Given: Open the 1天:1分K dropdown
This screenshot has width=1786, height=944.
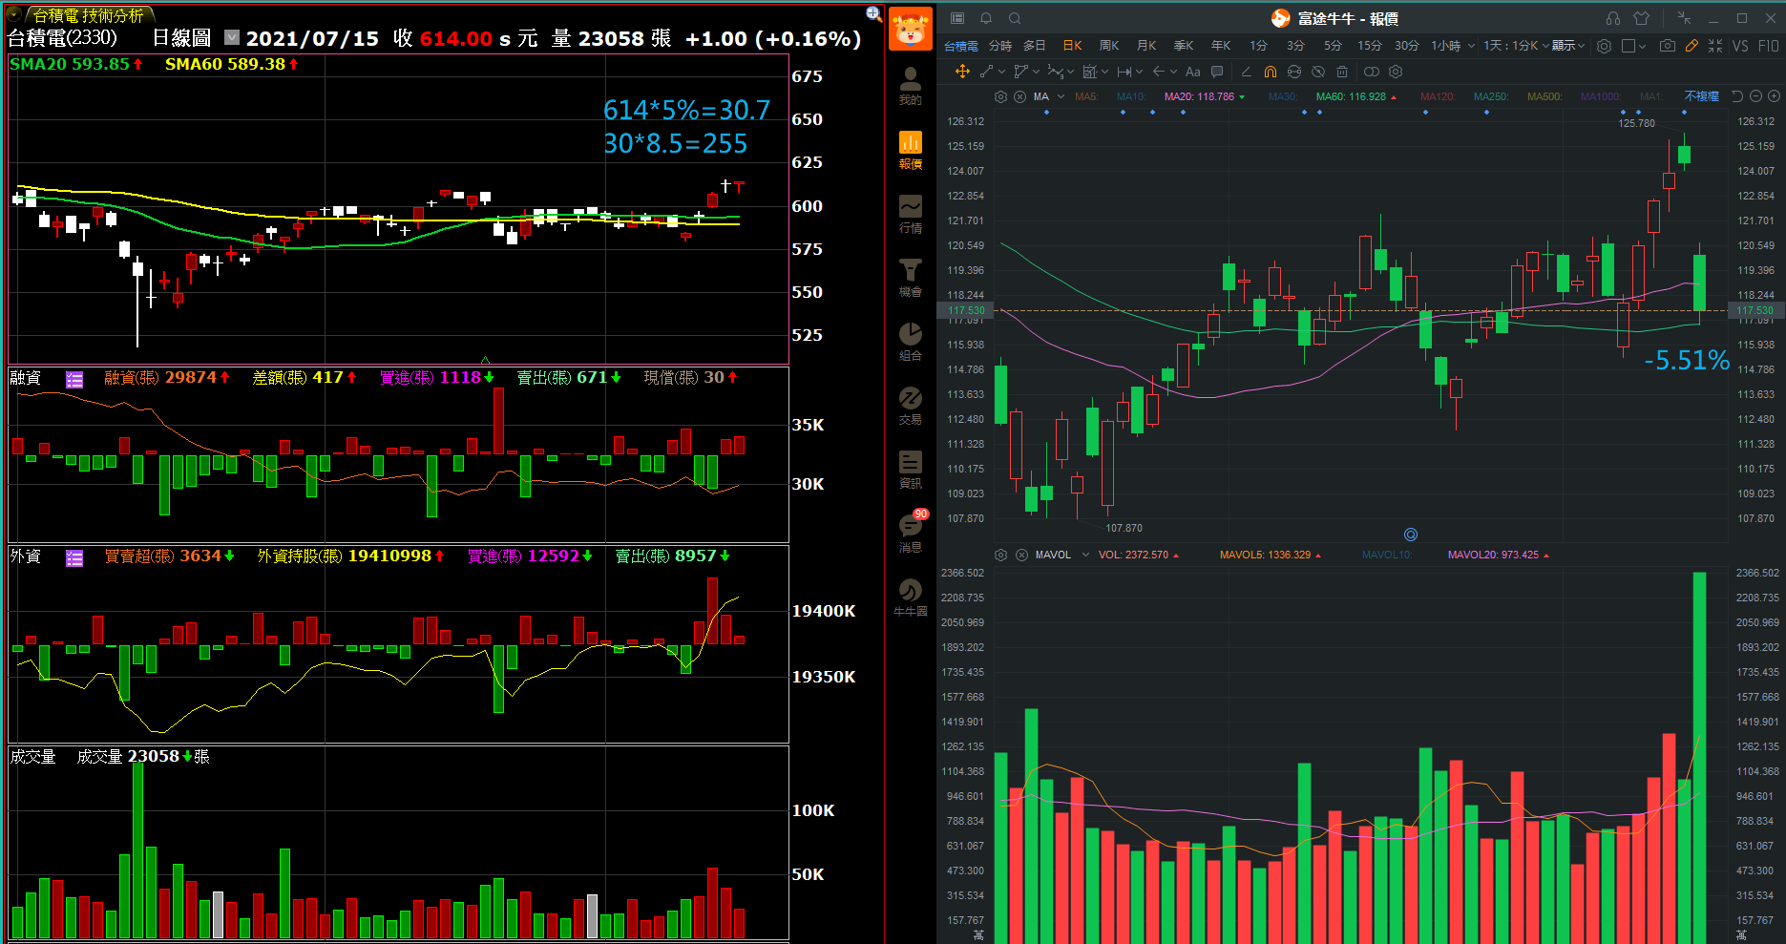Looking at the screenshot, I should pos(1516,46).
